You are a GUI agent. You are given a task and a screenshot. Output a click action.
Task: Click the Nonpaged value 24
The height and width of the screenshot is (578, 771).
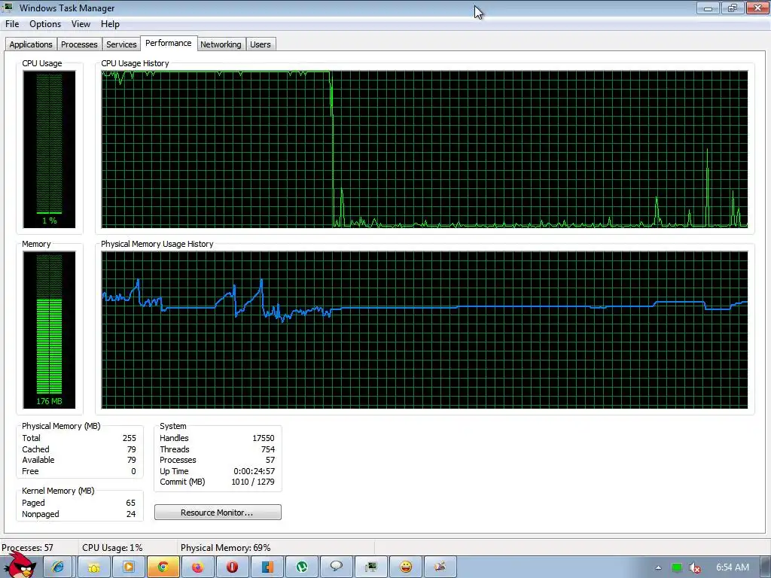(x=131, y=514)
